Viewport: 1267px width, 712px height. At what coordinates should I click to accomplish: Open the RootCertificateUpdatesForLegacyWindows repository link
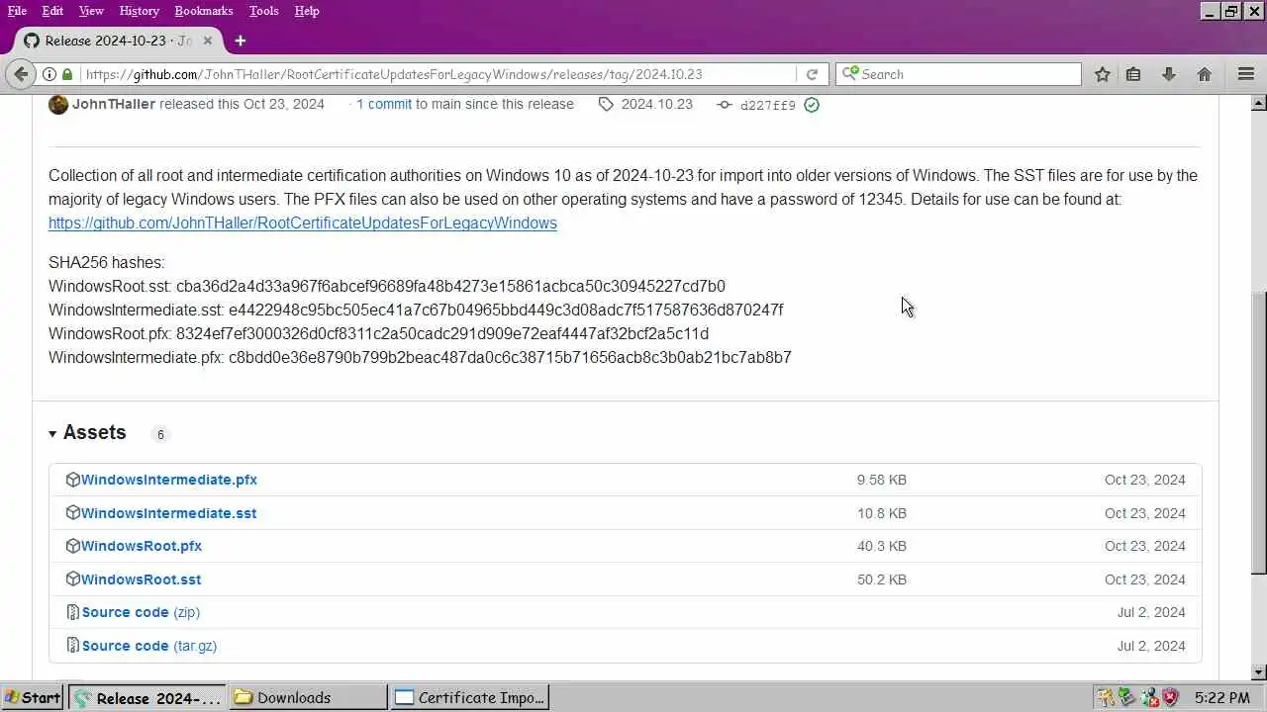click(303, 222)
